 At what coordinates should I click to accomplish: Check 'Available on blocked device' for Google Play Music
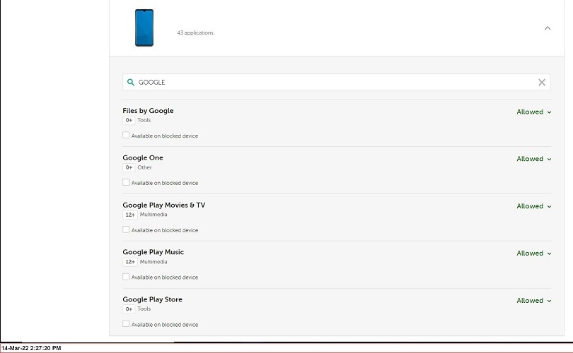pos(126,277)
